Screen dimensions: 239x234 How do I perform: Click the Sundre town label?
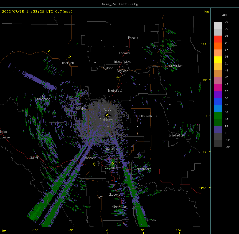pyautogui.click(x=81, y=109)
